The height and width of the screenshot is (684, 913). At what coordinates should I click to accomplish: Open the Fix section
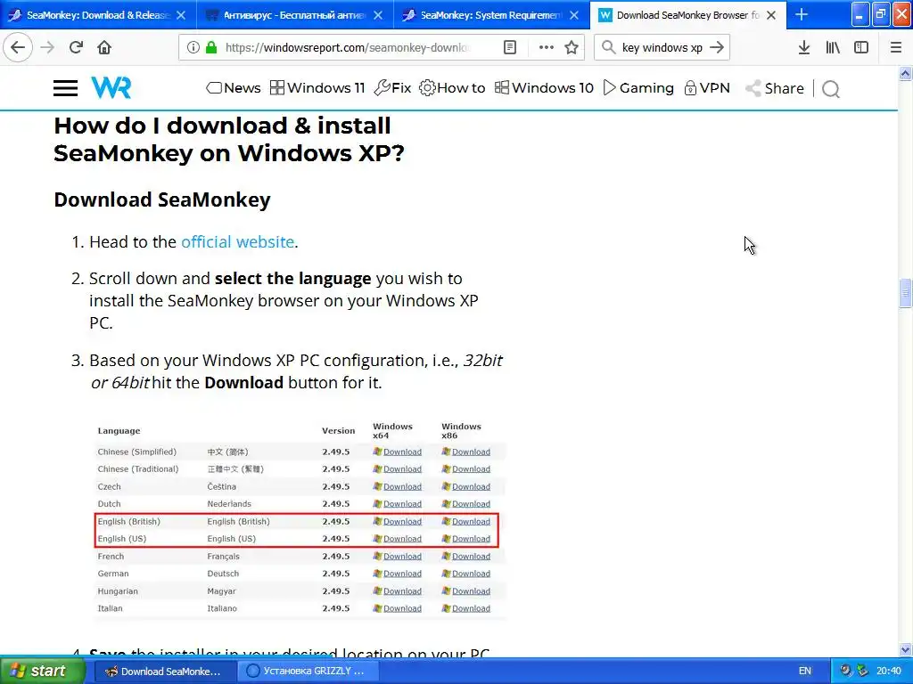[392, 88]
